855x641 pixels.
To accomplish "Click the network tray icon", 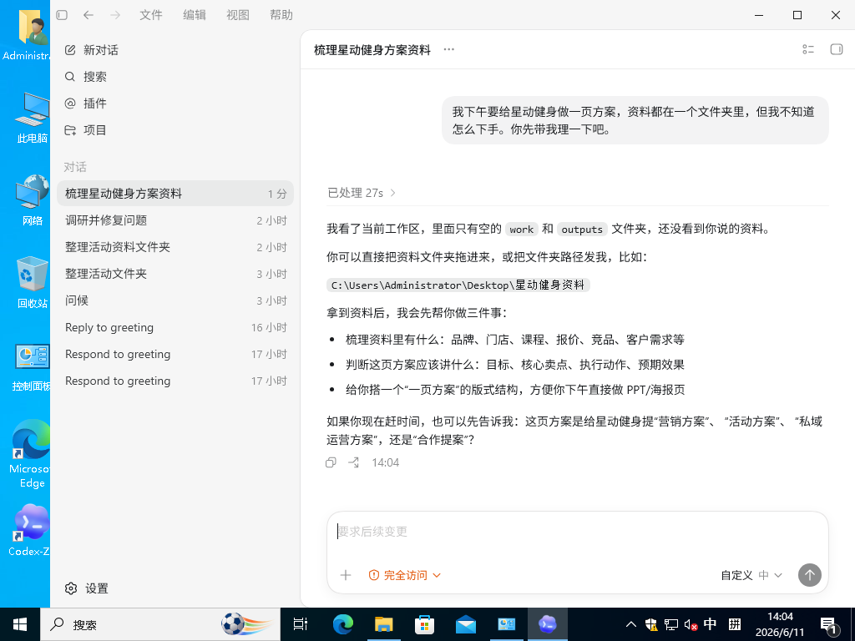I will (671, 624).
